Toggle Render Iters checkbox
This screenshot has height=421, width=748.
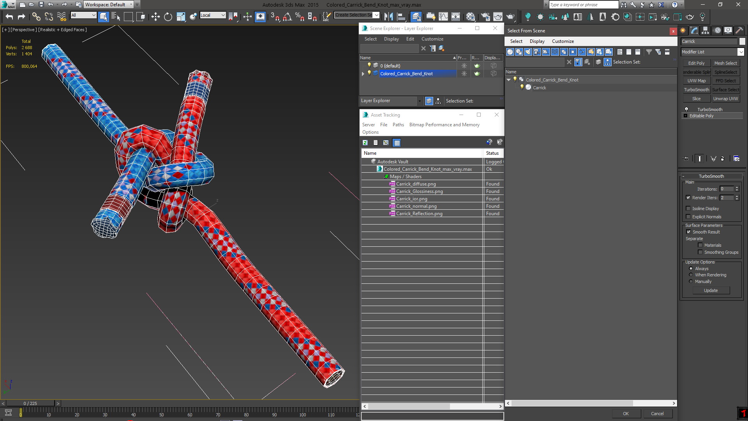pyautogui.click(x=688, y=198)
